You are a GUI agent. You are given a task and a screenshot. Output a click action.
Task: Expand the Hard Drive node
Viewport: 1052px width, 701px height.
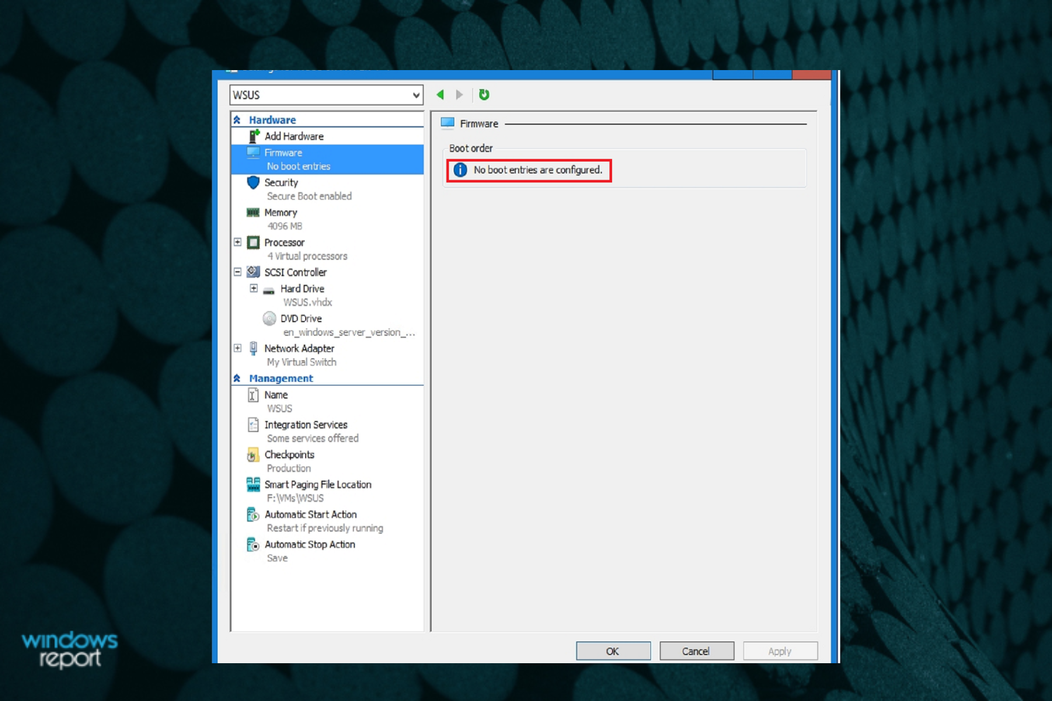coord(254,288)
